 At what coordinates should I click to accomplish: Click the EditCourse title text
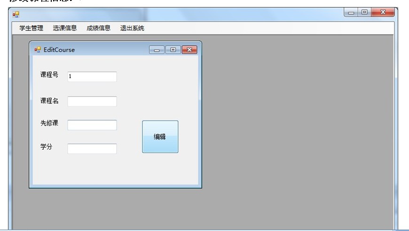(x=59, y=50)
